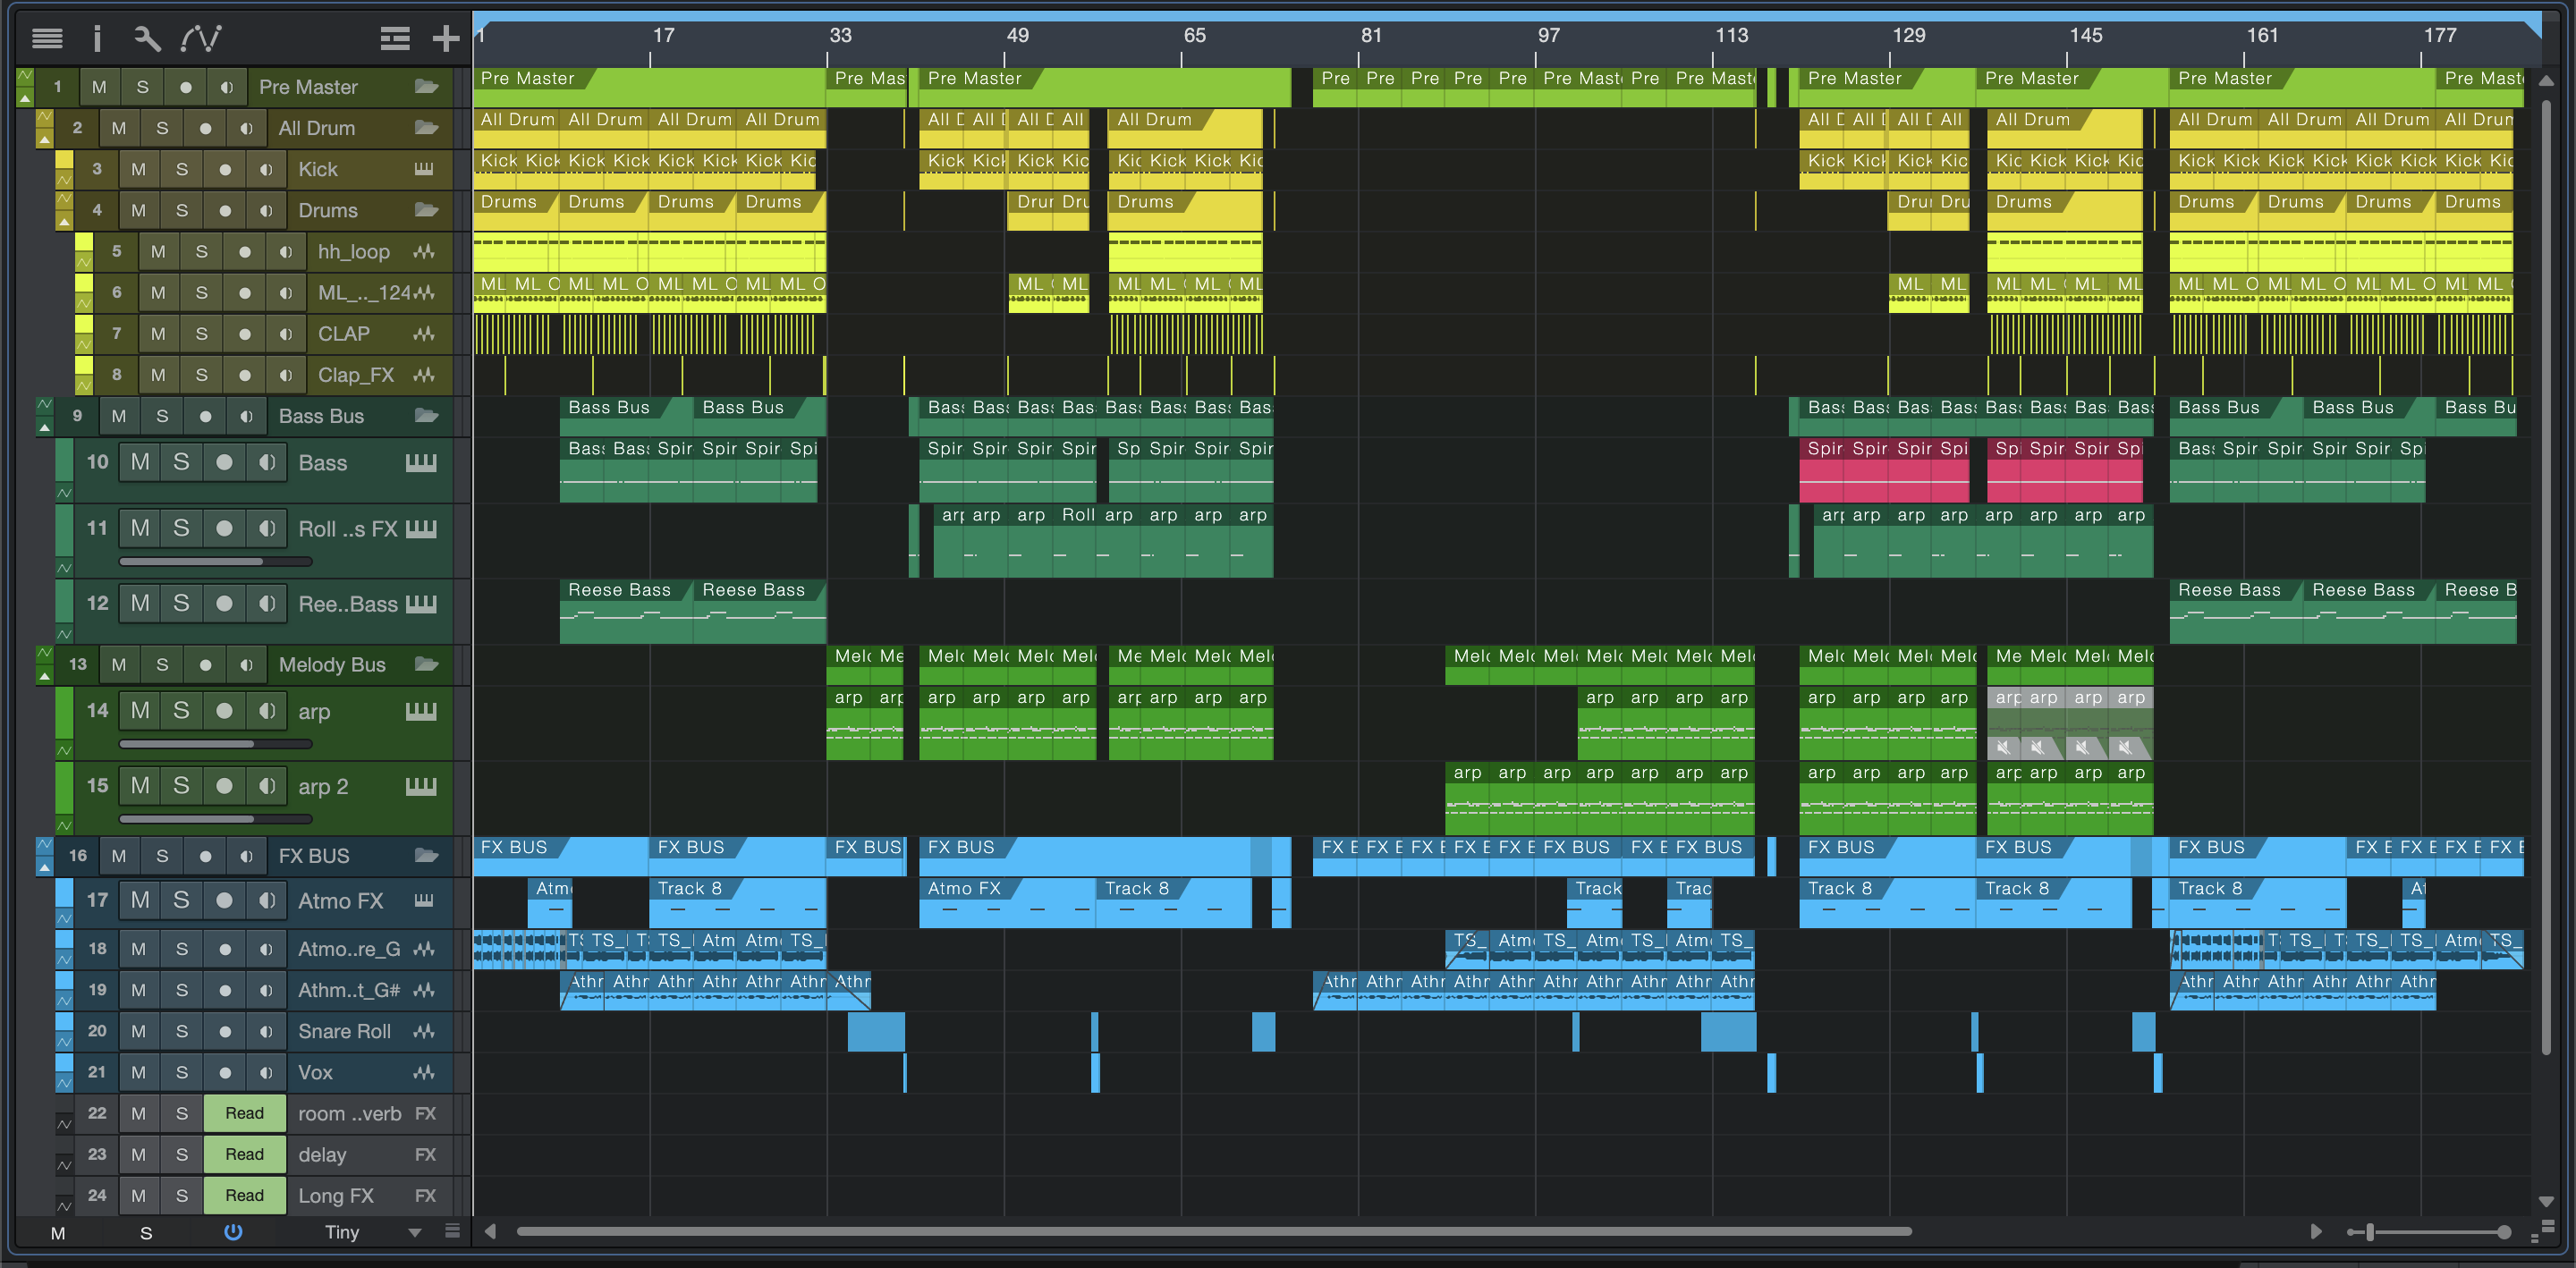The image size is (2576, 1268).
Task: Collapse the FX BUS folder triangle
Action: coord(44,867)
